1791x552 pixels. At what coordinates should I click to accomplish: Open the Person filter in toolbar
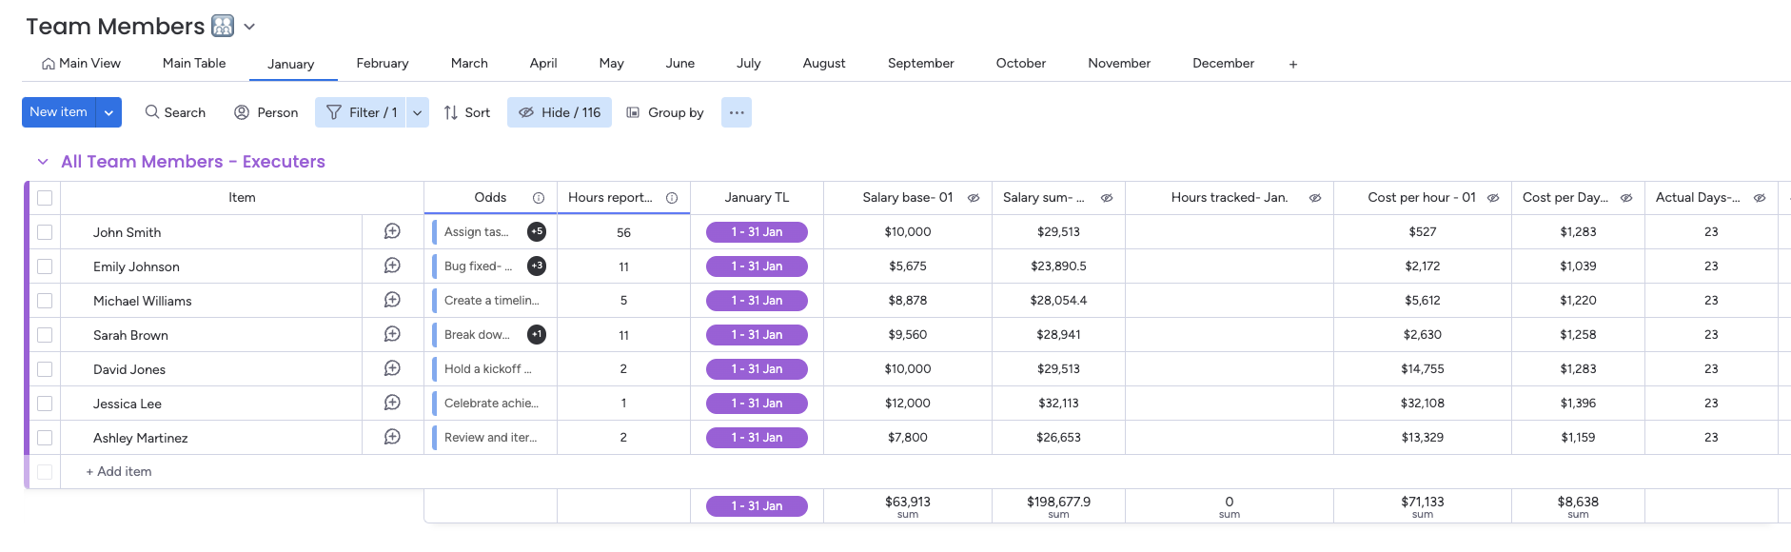click(266, 112)
